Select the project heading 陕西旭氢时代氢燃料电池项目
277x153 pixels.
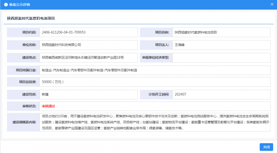click(31, 19)
